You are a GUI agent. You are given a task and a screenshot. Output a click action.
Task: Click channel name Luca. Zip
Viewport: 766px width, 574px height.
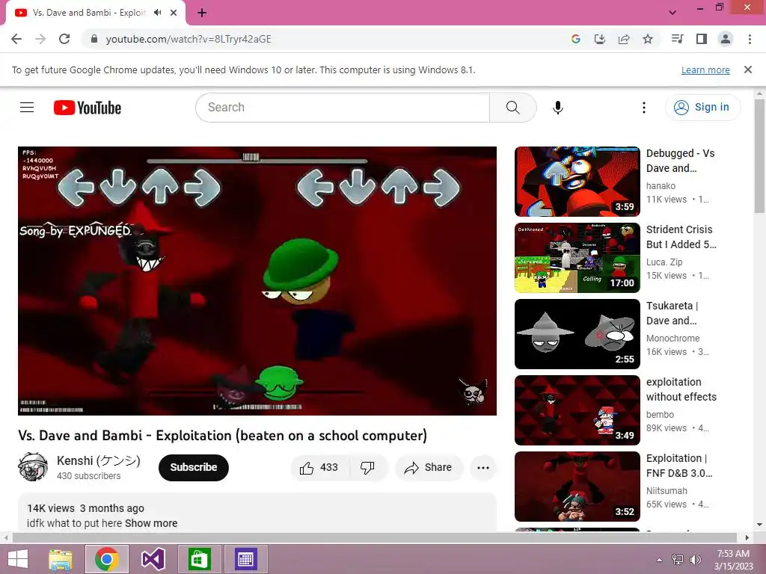tap(664, 262)
